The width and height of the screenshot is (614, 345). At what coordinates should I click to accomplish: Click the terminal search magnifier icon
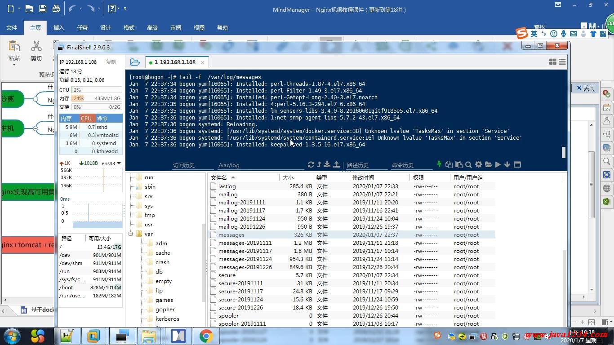click(468, 164)
